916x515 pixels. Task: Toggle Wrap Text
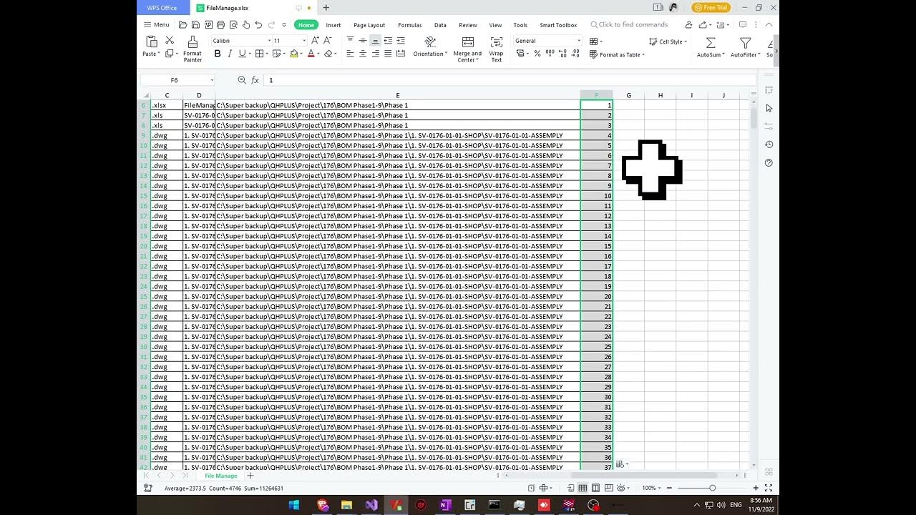point(496,49)
